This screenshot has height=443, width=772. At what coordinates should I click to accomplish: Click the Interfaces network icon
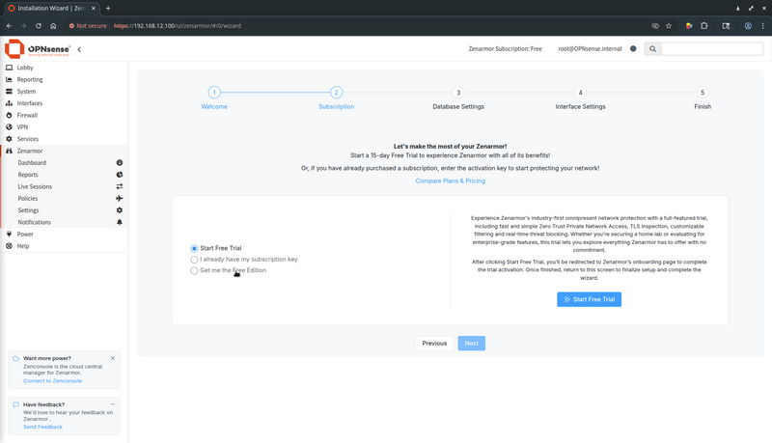(9, 103)
